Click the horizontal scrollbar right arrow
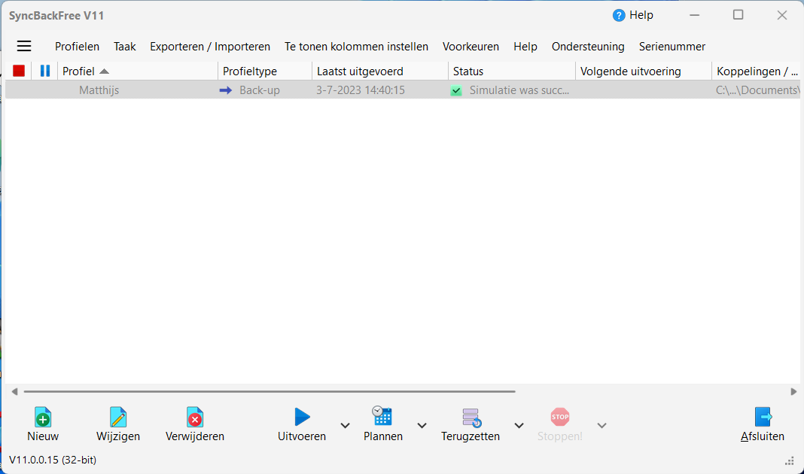 [793, 391]
